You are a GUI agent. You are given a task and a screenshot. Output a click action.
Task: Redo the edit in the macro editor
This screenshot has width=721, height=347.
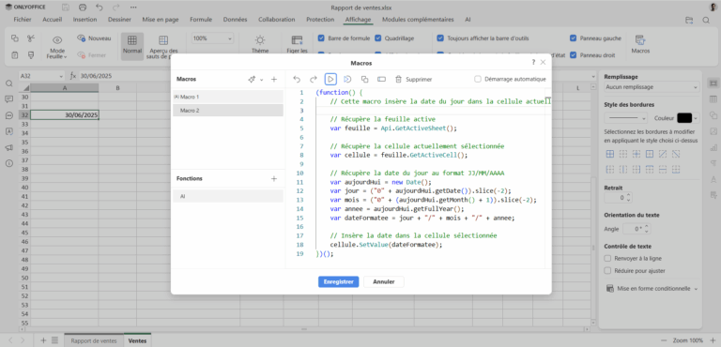tap(314, 79)
